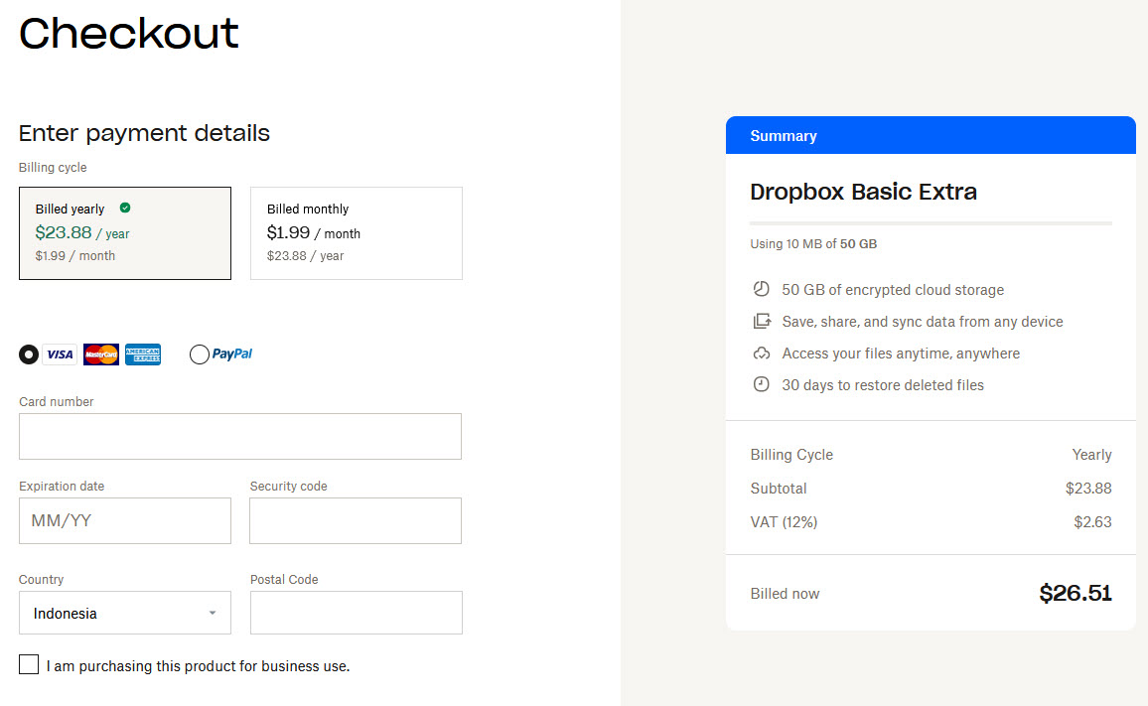The image size is (1148, 706).
Task: Click the American Express icon
Action: 142,354
